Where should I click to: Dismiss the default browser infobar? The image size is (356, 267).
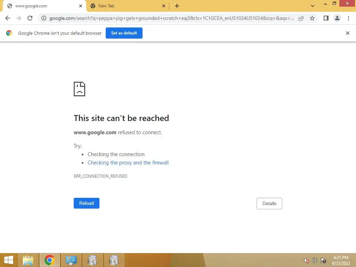[347, 33]
